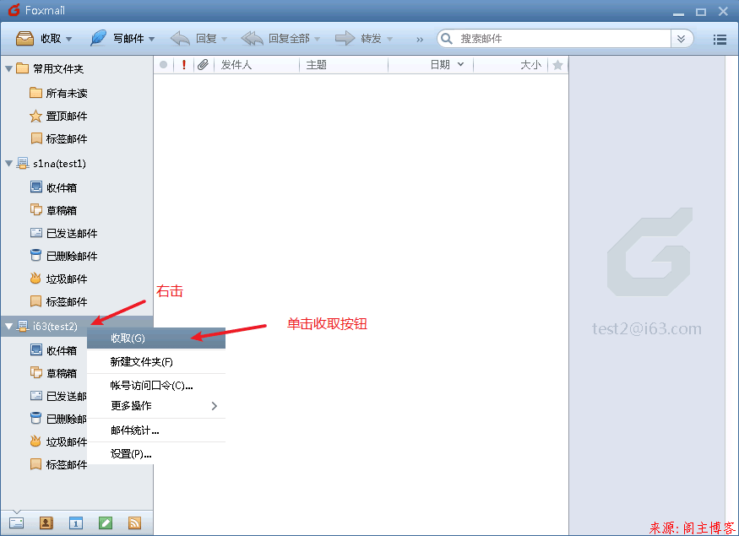Open the 写邮件 dropdown arrow
This screenshot has height=536, width=739.
coord(152,39)
